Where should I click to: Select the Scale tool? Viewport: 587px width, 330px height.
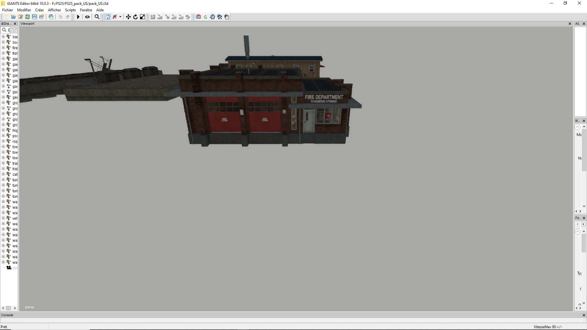point(142,17)
